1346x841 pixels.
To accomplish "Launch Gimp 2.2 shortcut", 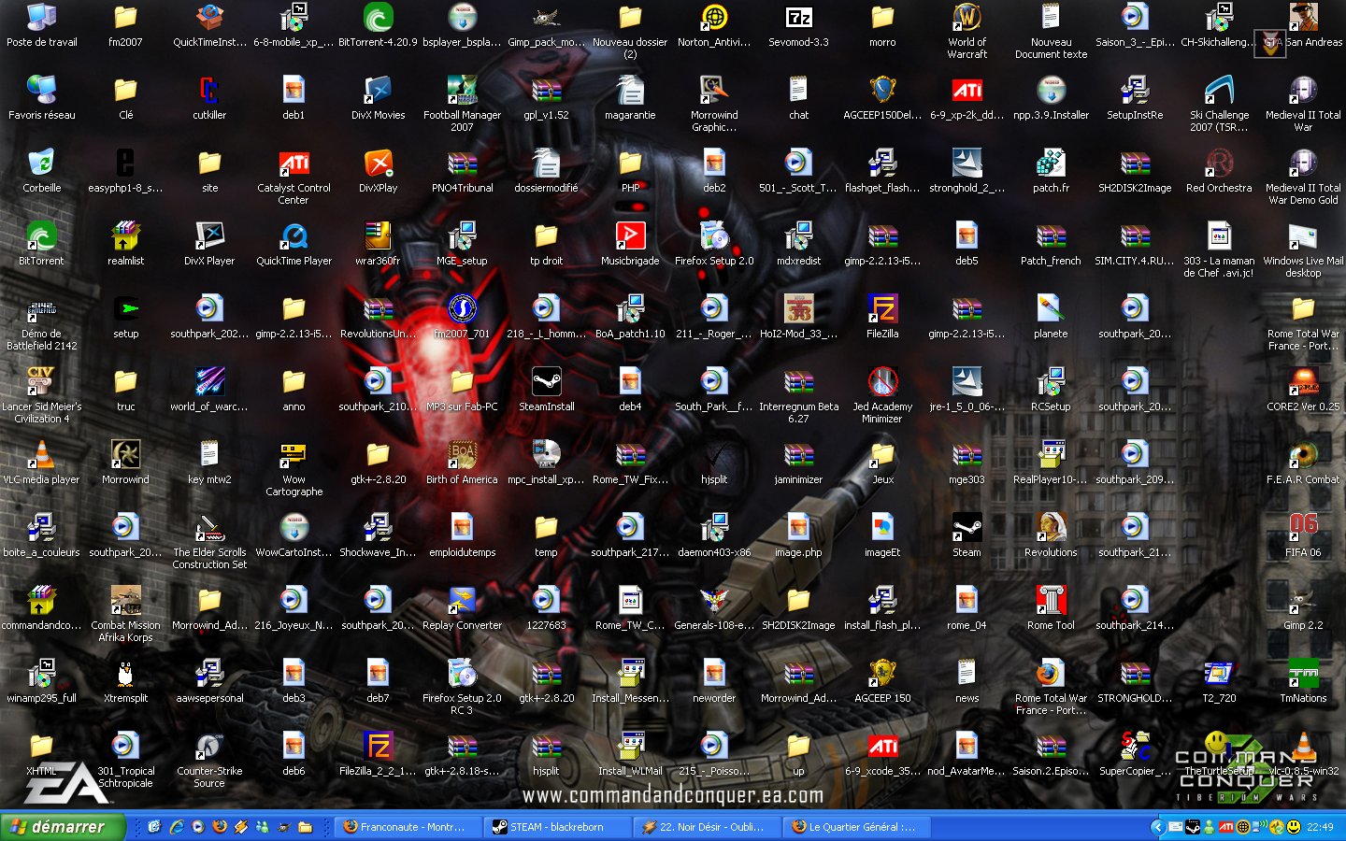I will [1304, 608].
